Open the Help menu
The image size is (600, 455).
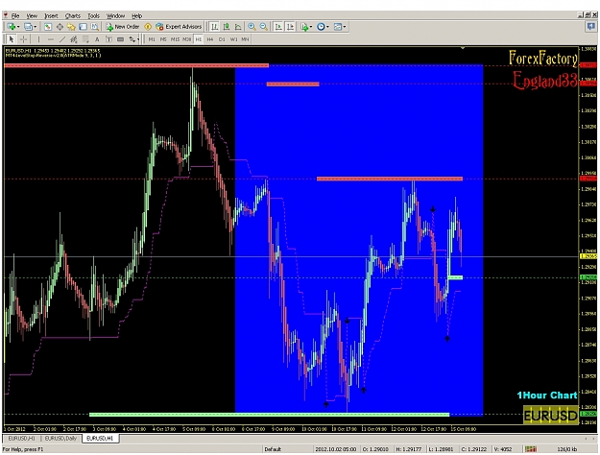[x=136, y=15]
